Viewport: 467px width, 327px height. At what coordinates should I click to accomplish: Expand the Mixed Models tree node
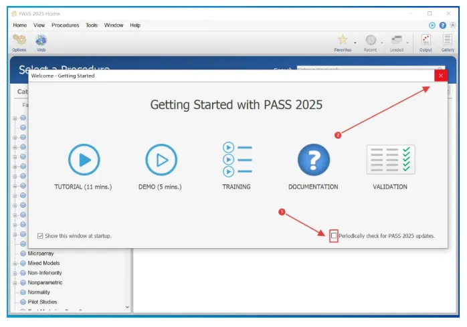(x=15, y=263)
